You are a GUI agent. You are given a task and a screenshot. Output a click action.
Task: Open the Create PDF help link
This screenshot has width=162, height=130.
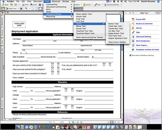[x=141, y=19]
